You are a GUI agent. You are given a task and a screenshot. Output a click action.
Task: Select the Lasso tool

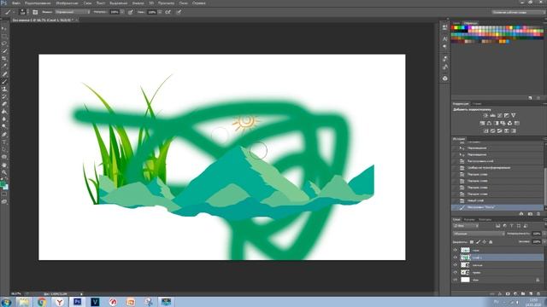[4, 43]
